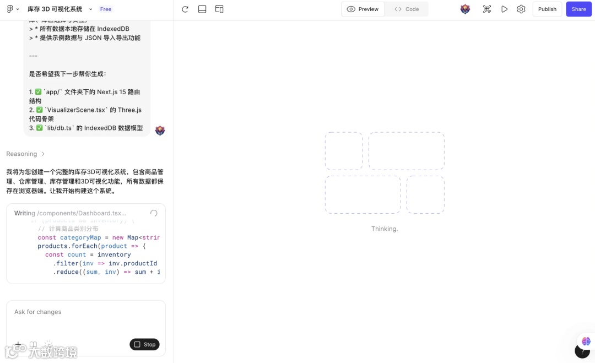Open the Writing /components/Dashboard.tsx card
Viewport: 595px width, 363px height.
pos(86,243)
